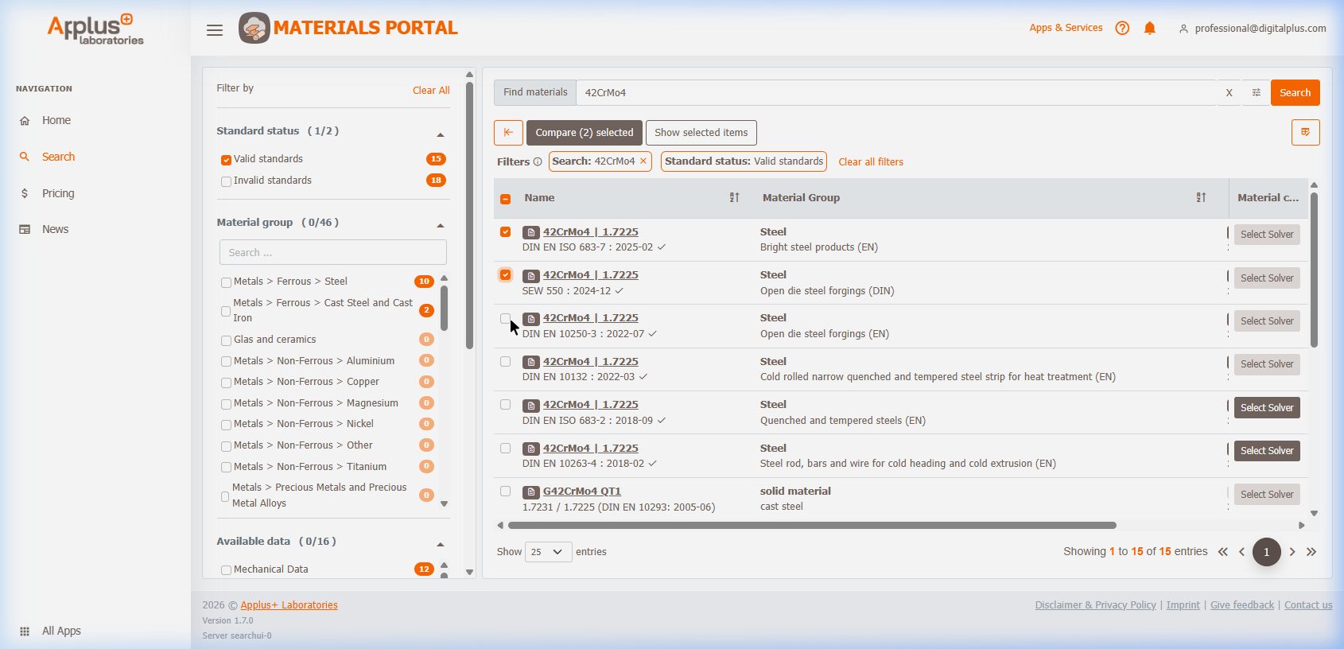Open Pricing in navigation

point(58,193)
